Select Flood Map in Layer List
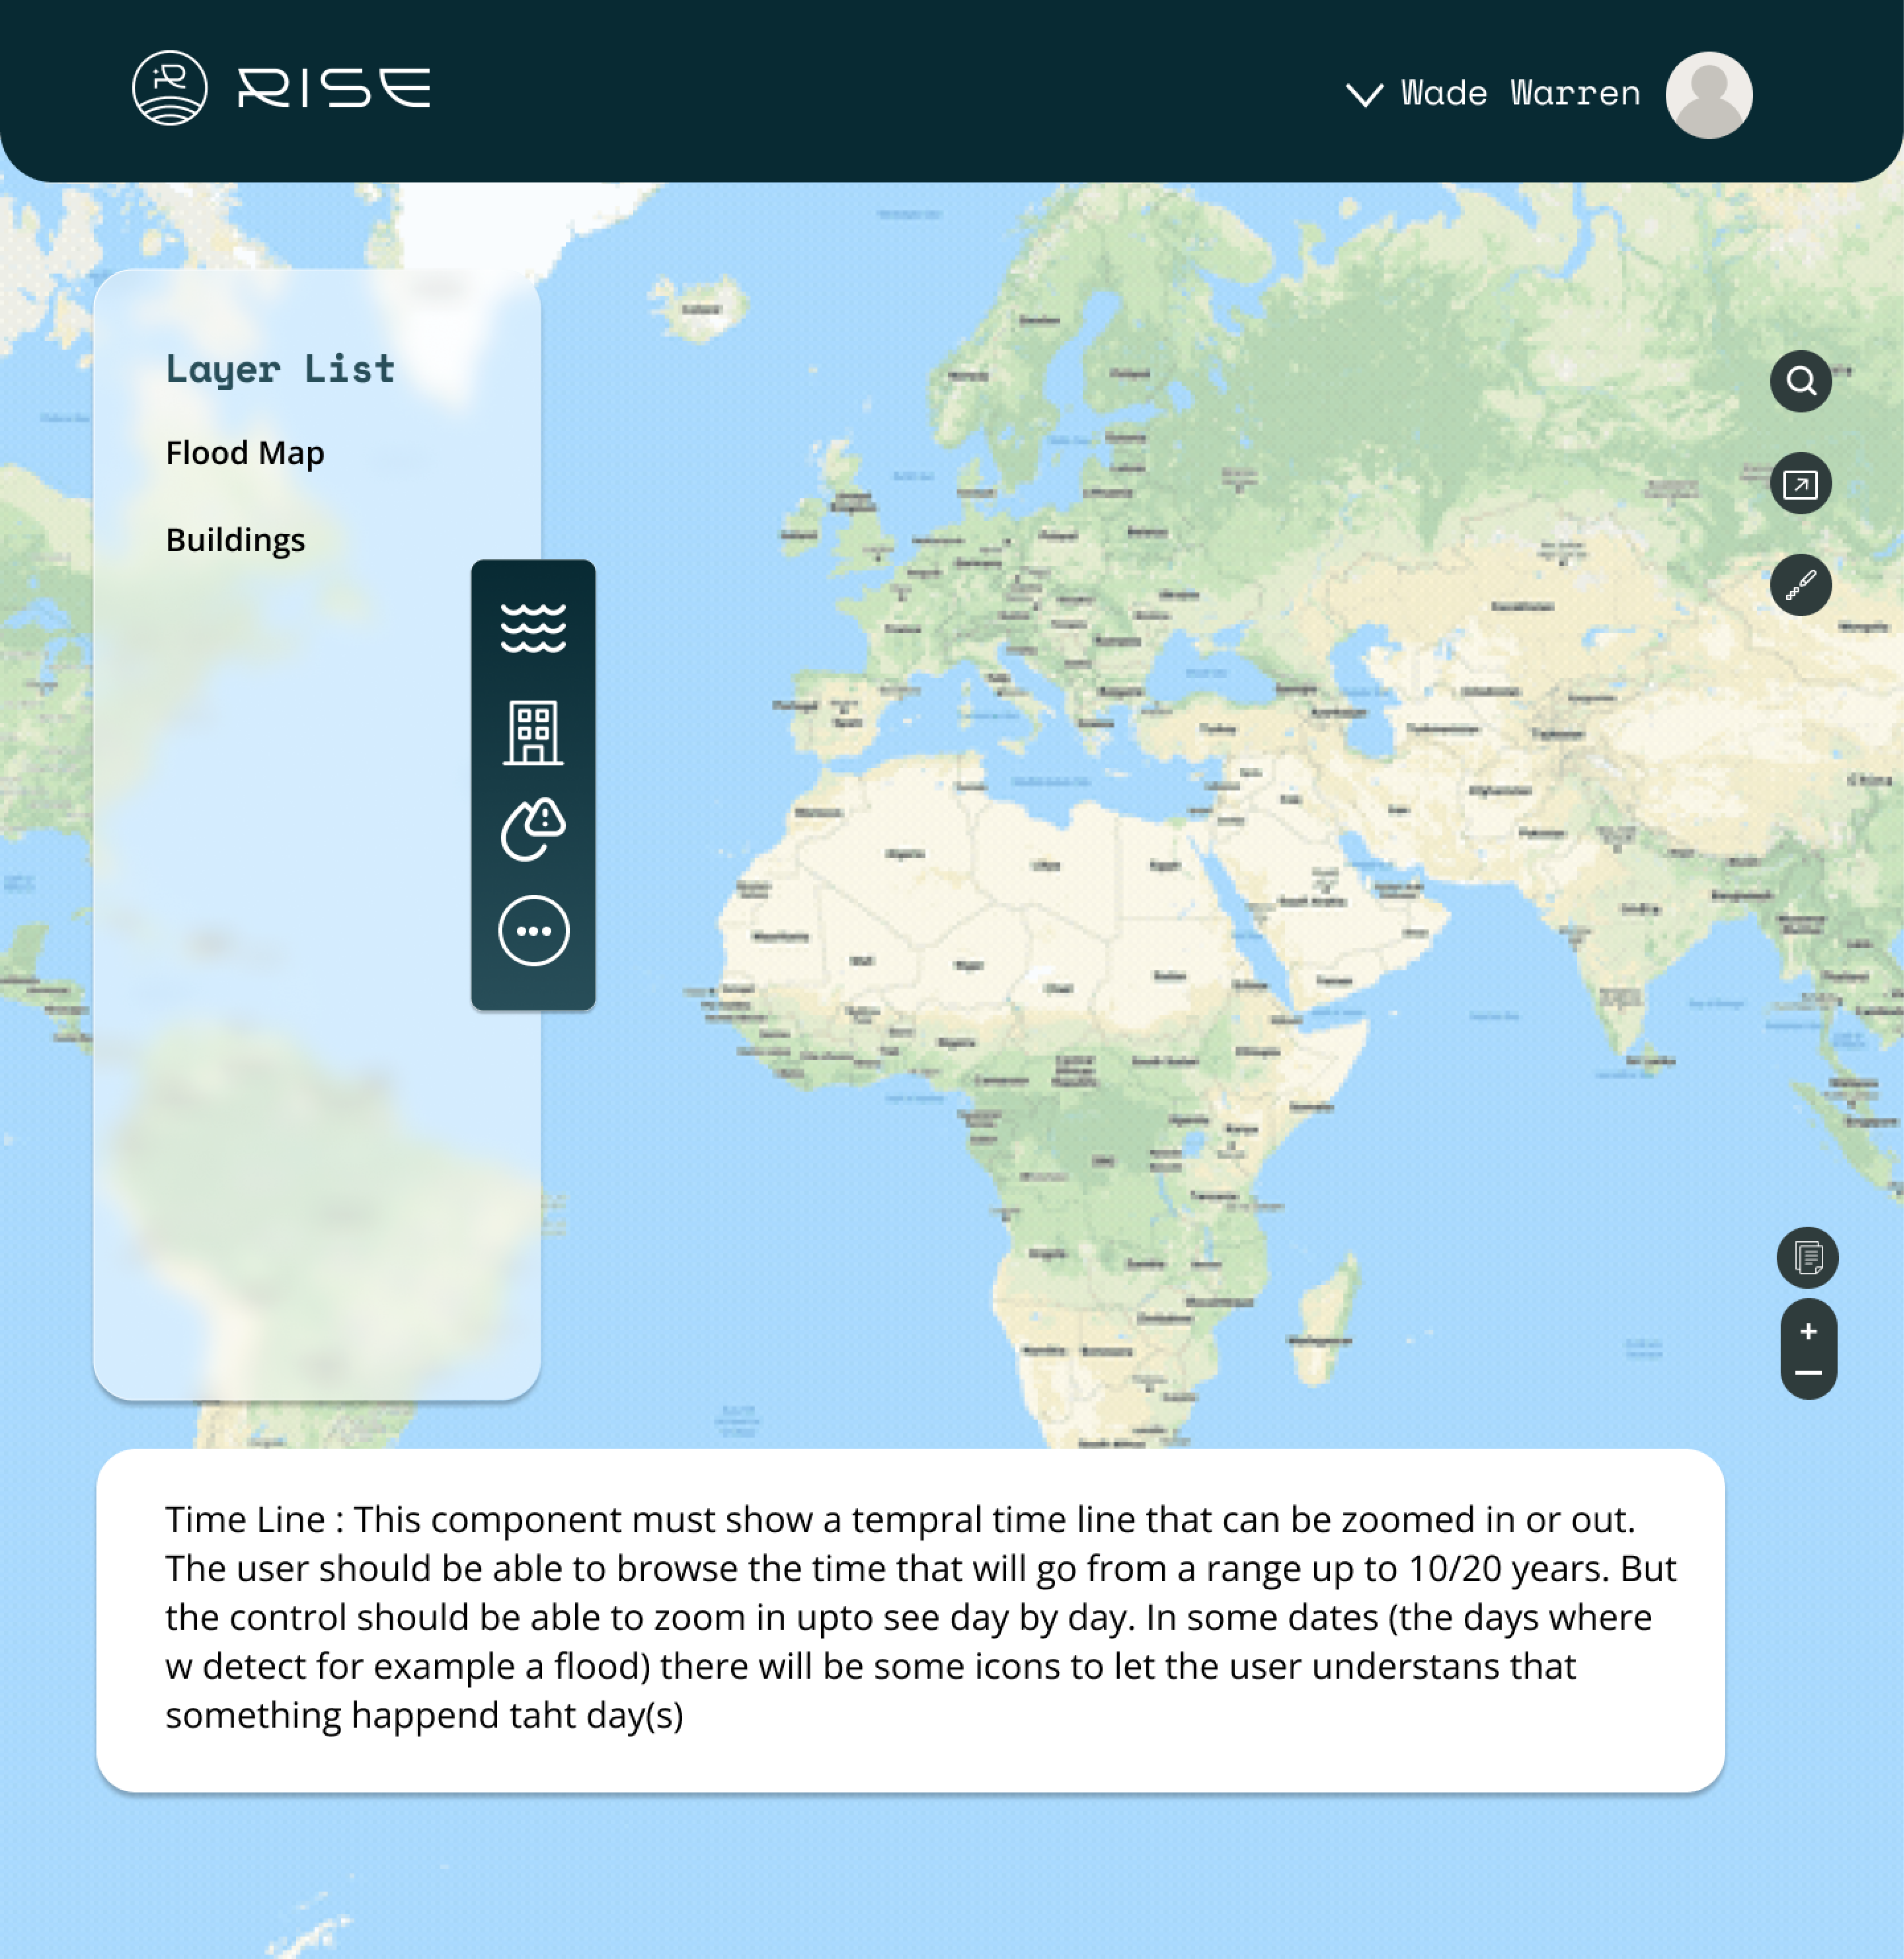1904x1959 pixels. point(245,453)
